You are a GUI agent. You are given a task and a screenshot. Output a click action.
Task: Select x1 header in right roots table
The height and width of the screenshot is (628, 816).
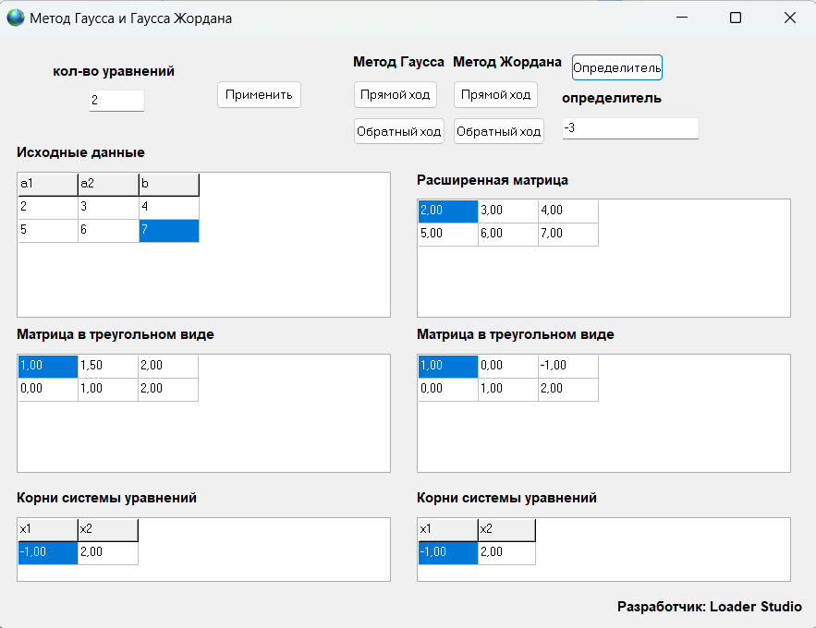click(447, 529)
